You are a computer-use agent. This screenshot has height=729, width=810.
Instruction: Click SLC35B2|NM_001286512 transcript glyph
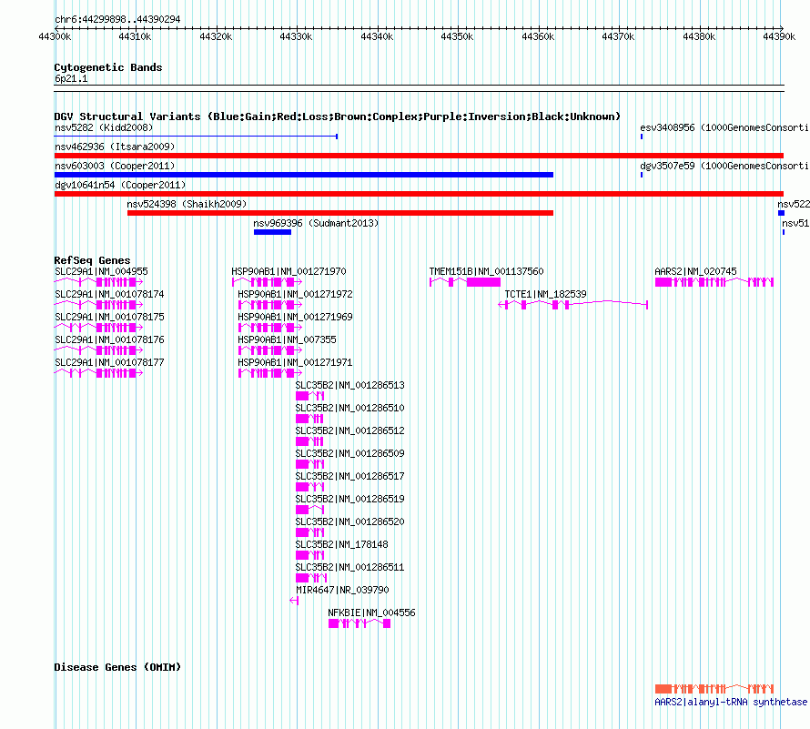[309, 441]
